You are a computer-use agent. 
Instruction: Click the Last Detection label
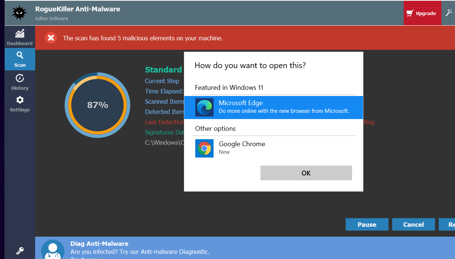pos(164,122)
